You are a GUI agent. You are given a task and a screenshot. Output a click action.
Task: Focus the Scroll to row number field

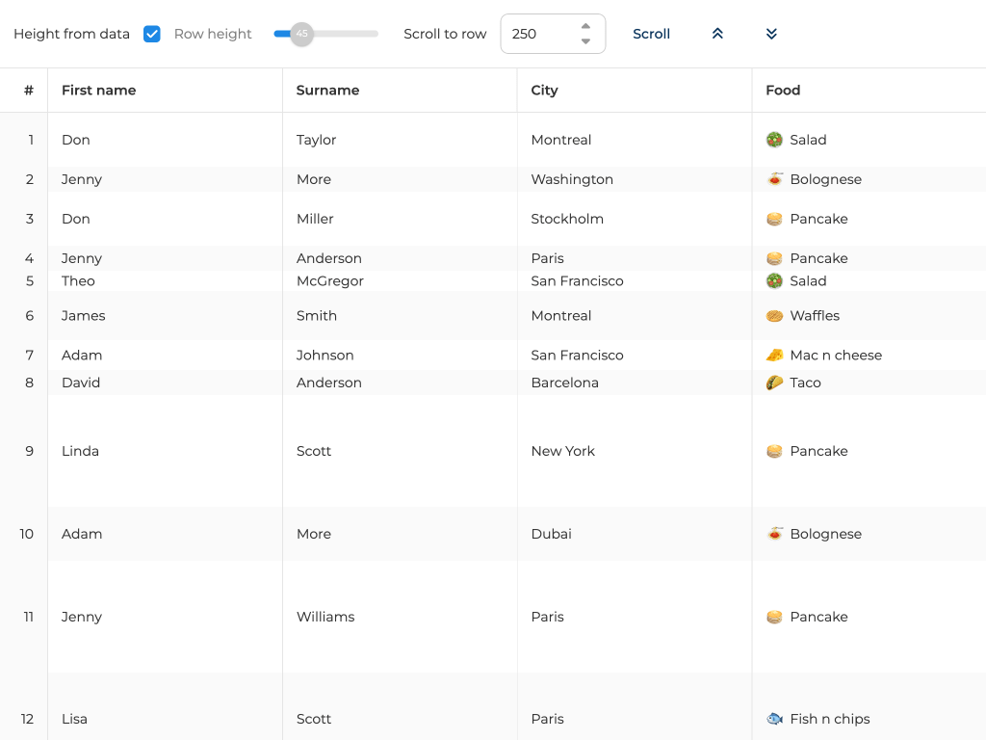[x=539, y=34]
